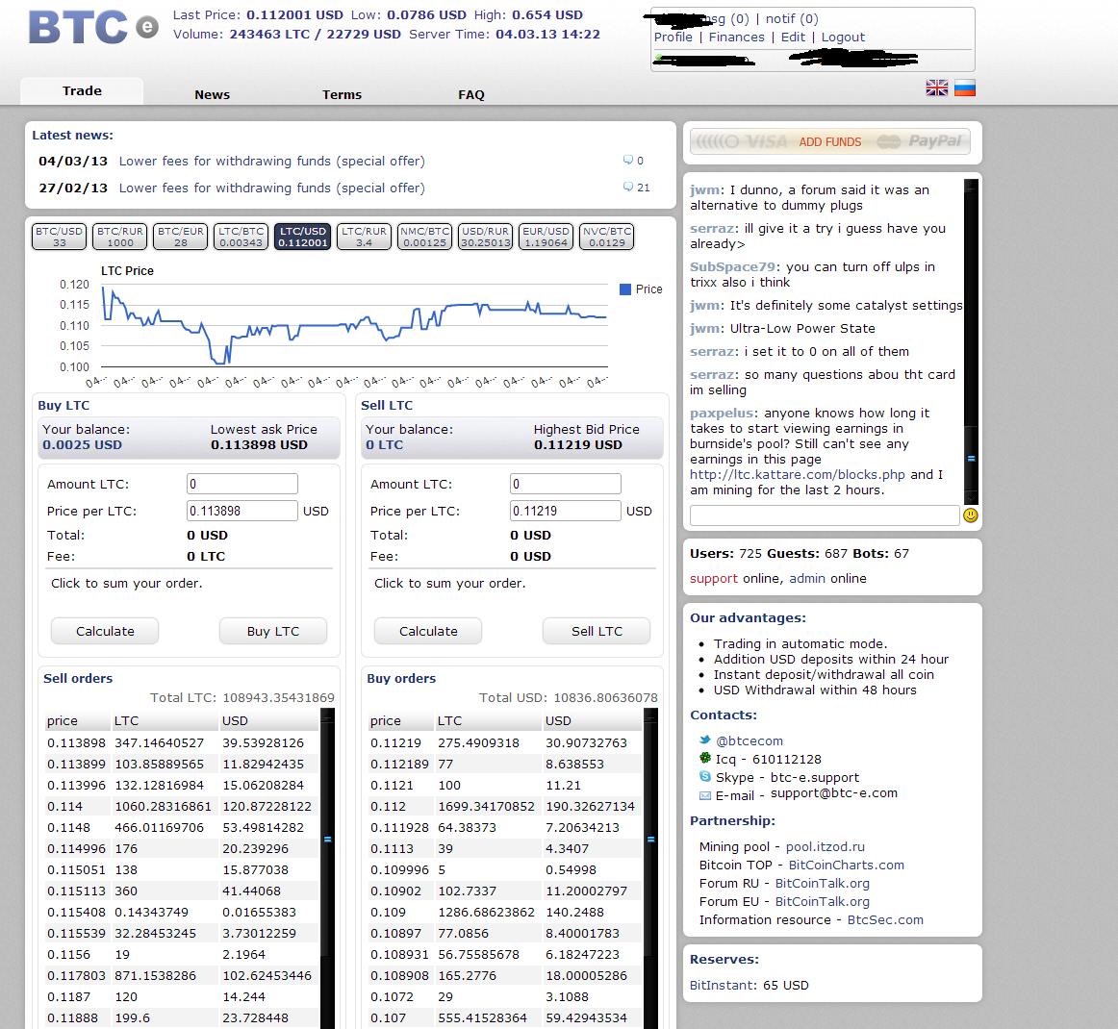Open the Edit account link

point(793,38)
